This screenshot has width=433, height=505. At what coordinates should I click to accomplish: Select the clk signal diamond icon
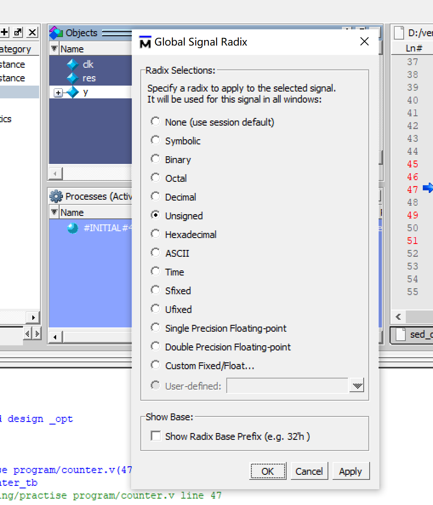click(x=73, y=64)
